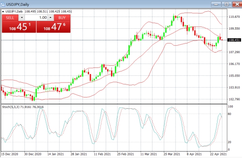The image size is (242, 158).
Task: Click the stochastic 20 level label
Action: 229,142
